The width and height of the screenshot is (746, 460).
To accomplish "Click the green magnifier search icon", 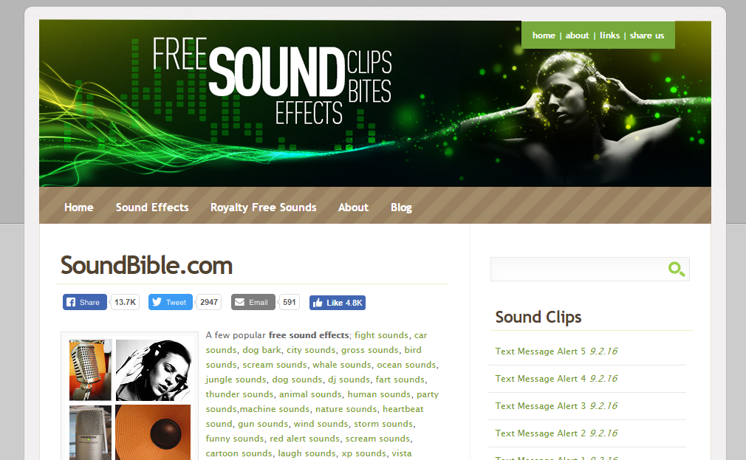I will (676, 270).
